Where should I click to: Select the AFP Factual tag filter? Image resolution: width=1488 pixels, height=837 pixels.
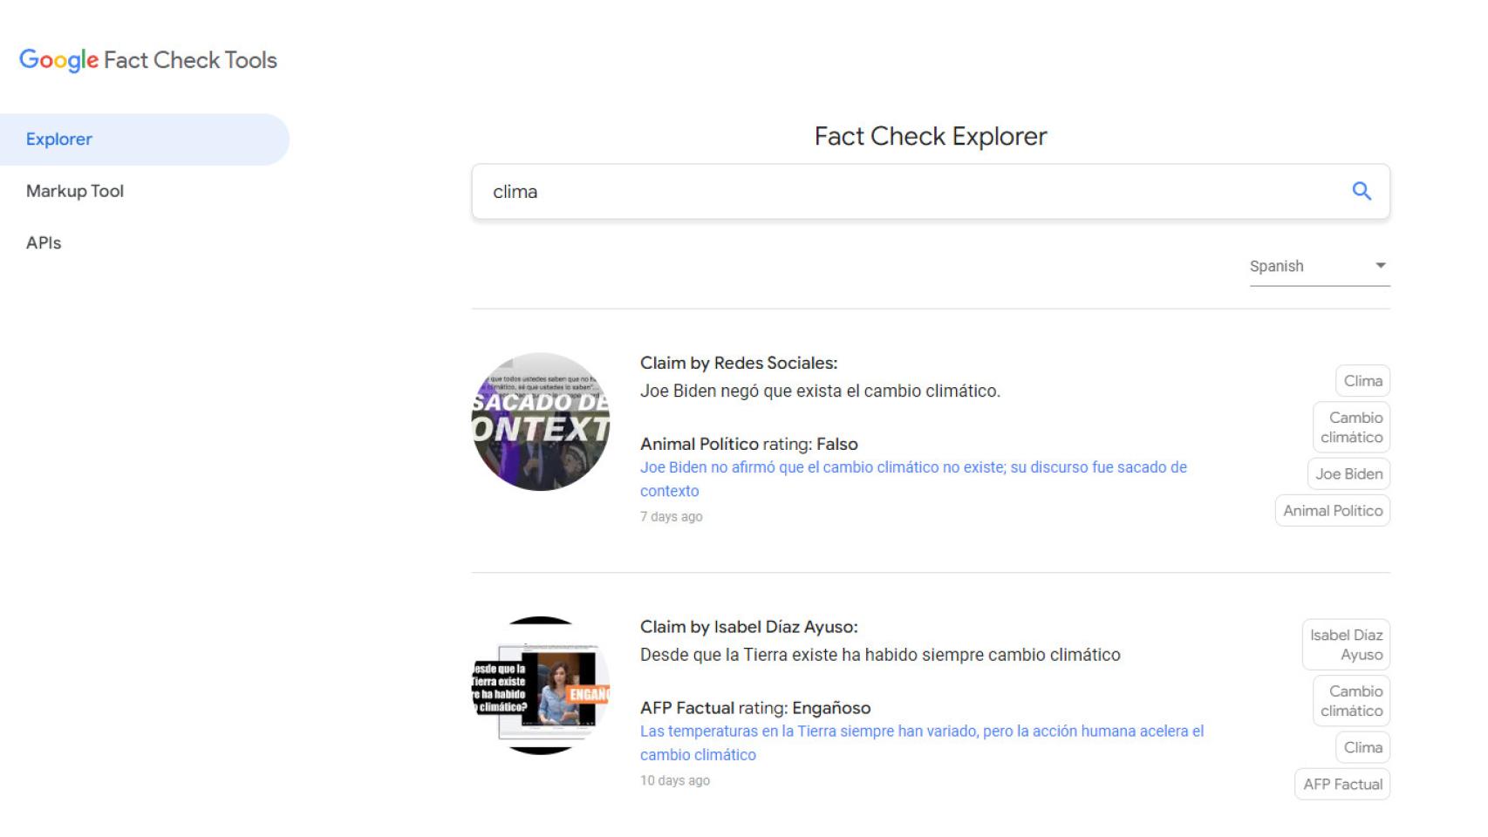click(x=1341, y=784)
